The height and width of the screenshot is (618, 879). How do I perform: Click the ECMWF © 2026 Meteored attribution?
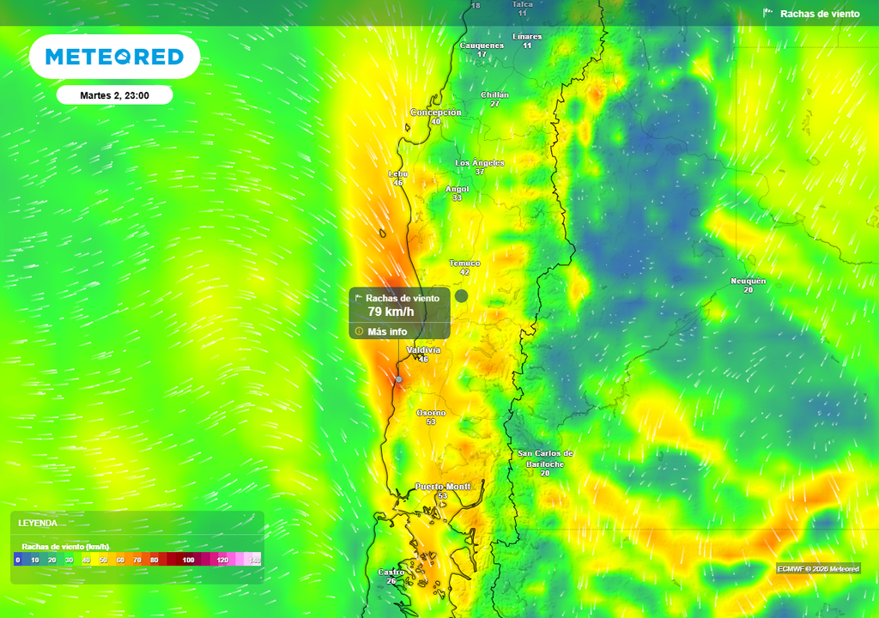pos(818,569)
